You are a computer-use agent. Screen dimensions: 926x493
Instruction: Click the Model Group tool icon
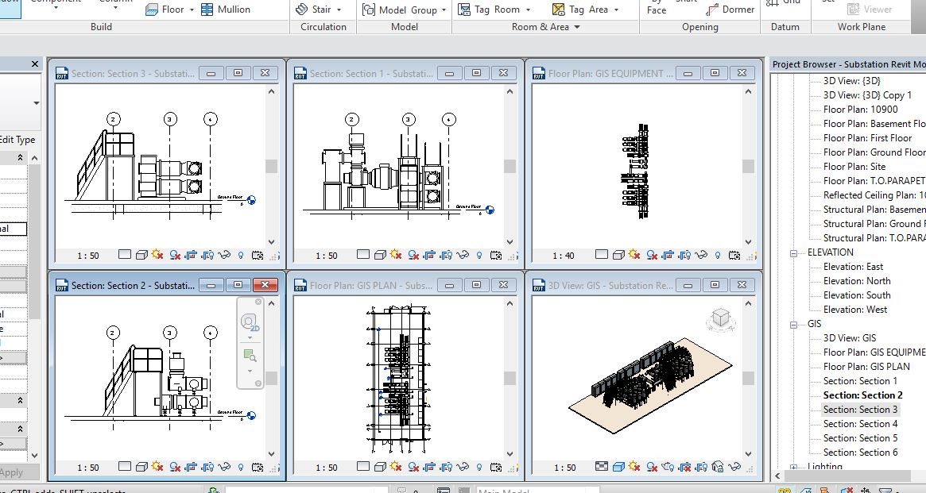point(369,10)
